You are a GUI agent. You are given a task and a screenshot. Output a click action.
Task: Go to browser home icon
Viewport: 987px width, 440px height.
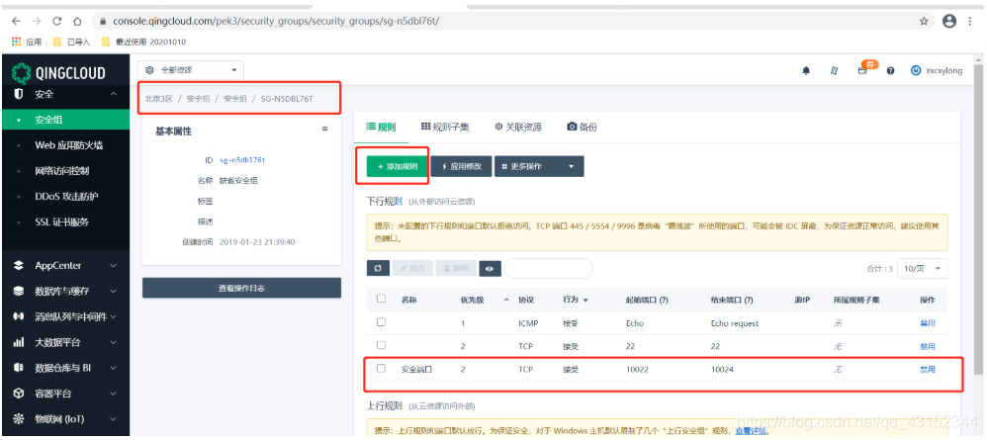77,21
